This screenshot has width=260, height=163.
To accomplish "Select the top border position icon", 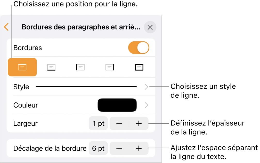I will [22, 67].
